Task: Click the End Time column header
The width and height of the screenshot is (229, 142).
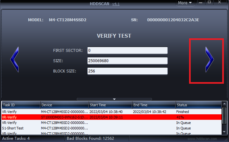Action: click(x=154, y=105)
